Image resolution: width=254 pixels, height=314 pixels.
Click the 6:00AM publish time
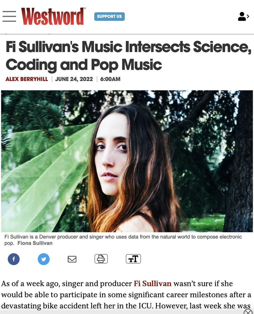[x=110, y=79]
